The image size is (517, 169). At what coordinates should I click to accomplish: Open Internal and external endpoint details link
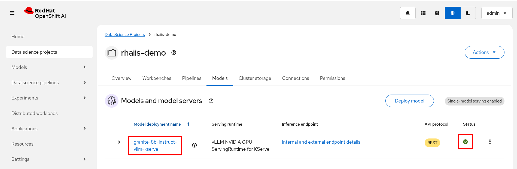click(321, 142)
